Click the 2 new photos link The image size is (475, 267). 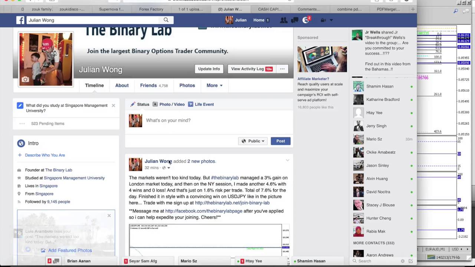201,161
